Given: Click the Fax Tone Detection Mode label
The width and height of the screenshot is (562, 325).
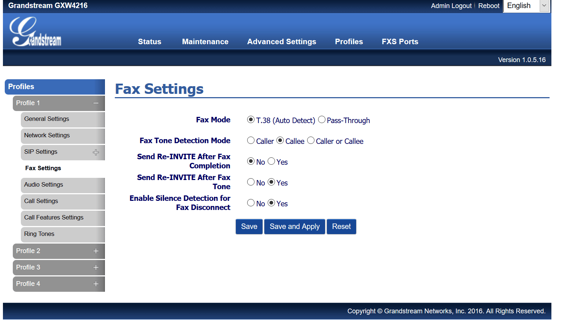Looking at the screenshot, I should click(185, 141).
